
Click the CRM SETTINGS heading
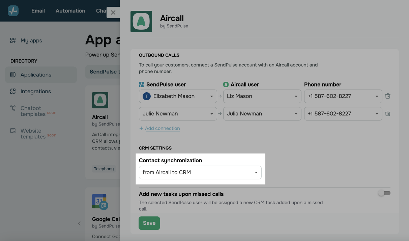pyautogui.click(x=155, y=148)
